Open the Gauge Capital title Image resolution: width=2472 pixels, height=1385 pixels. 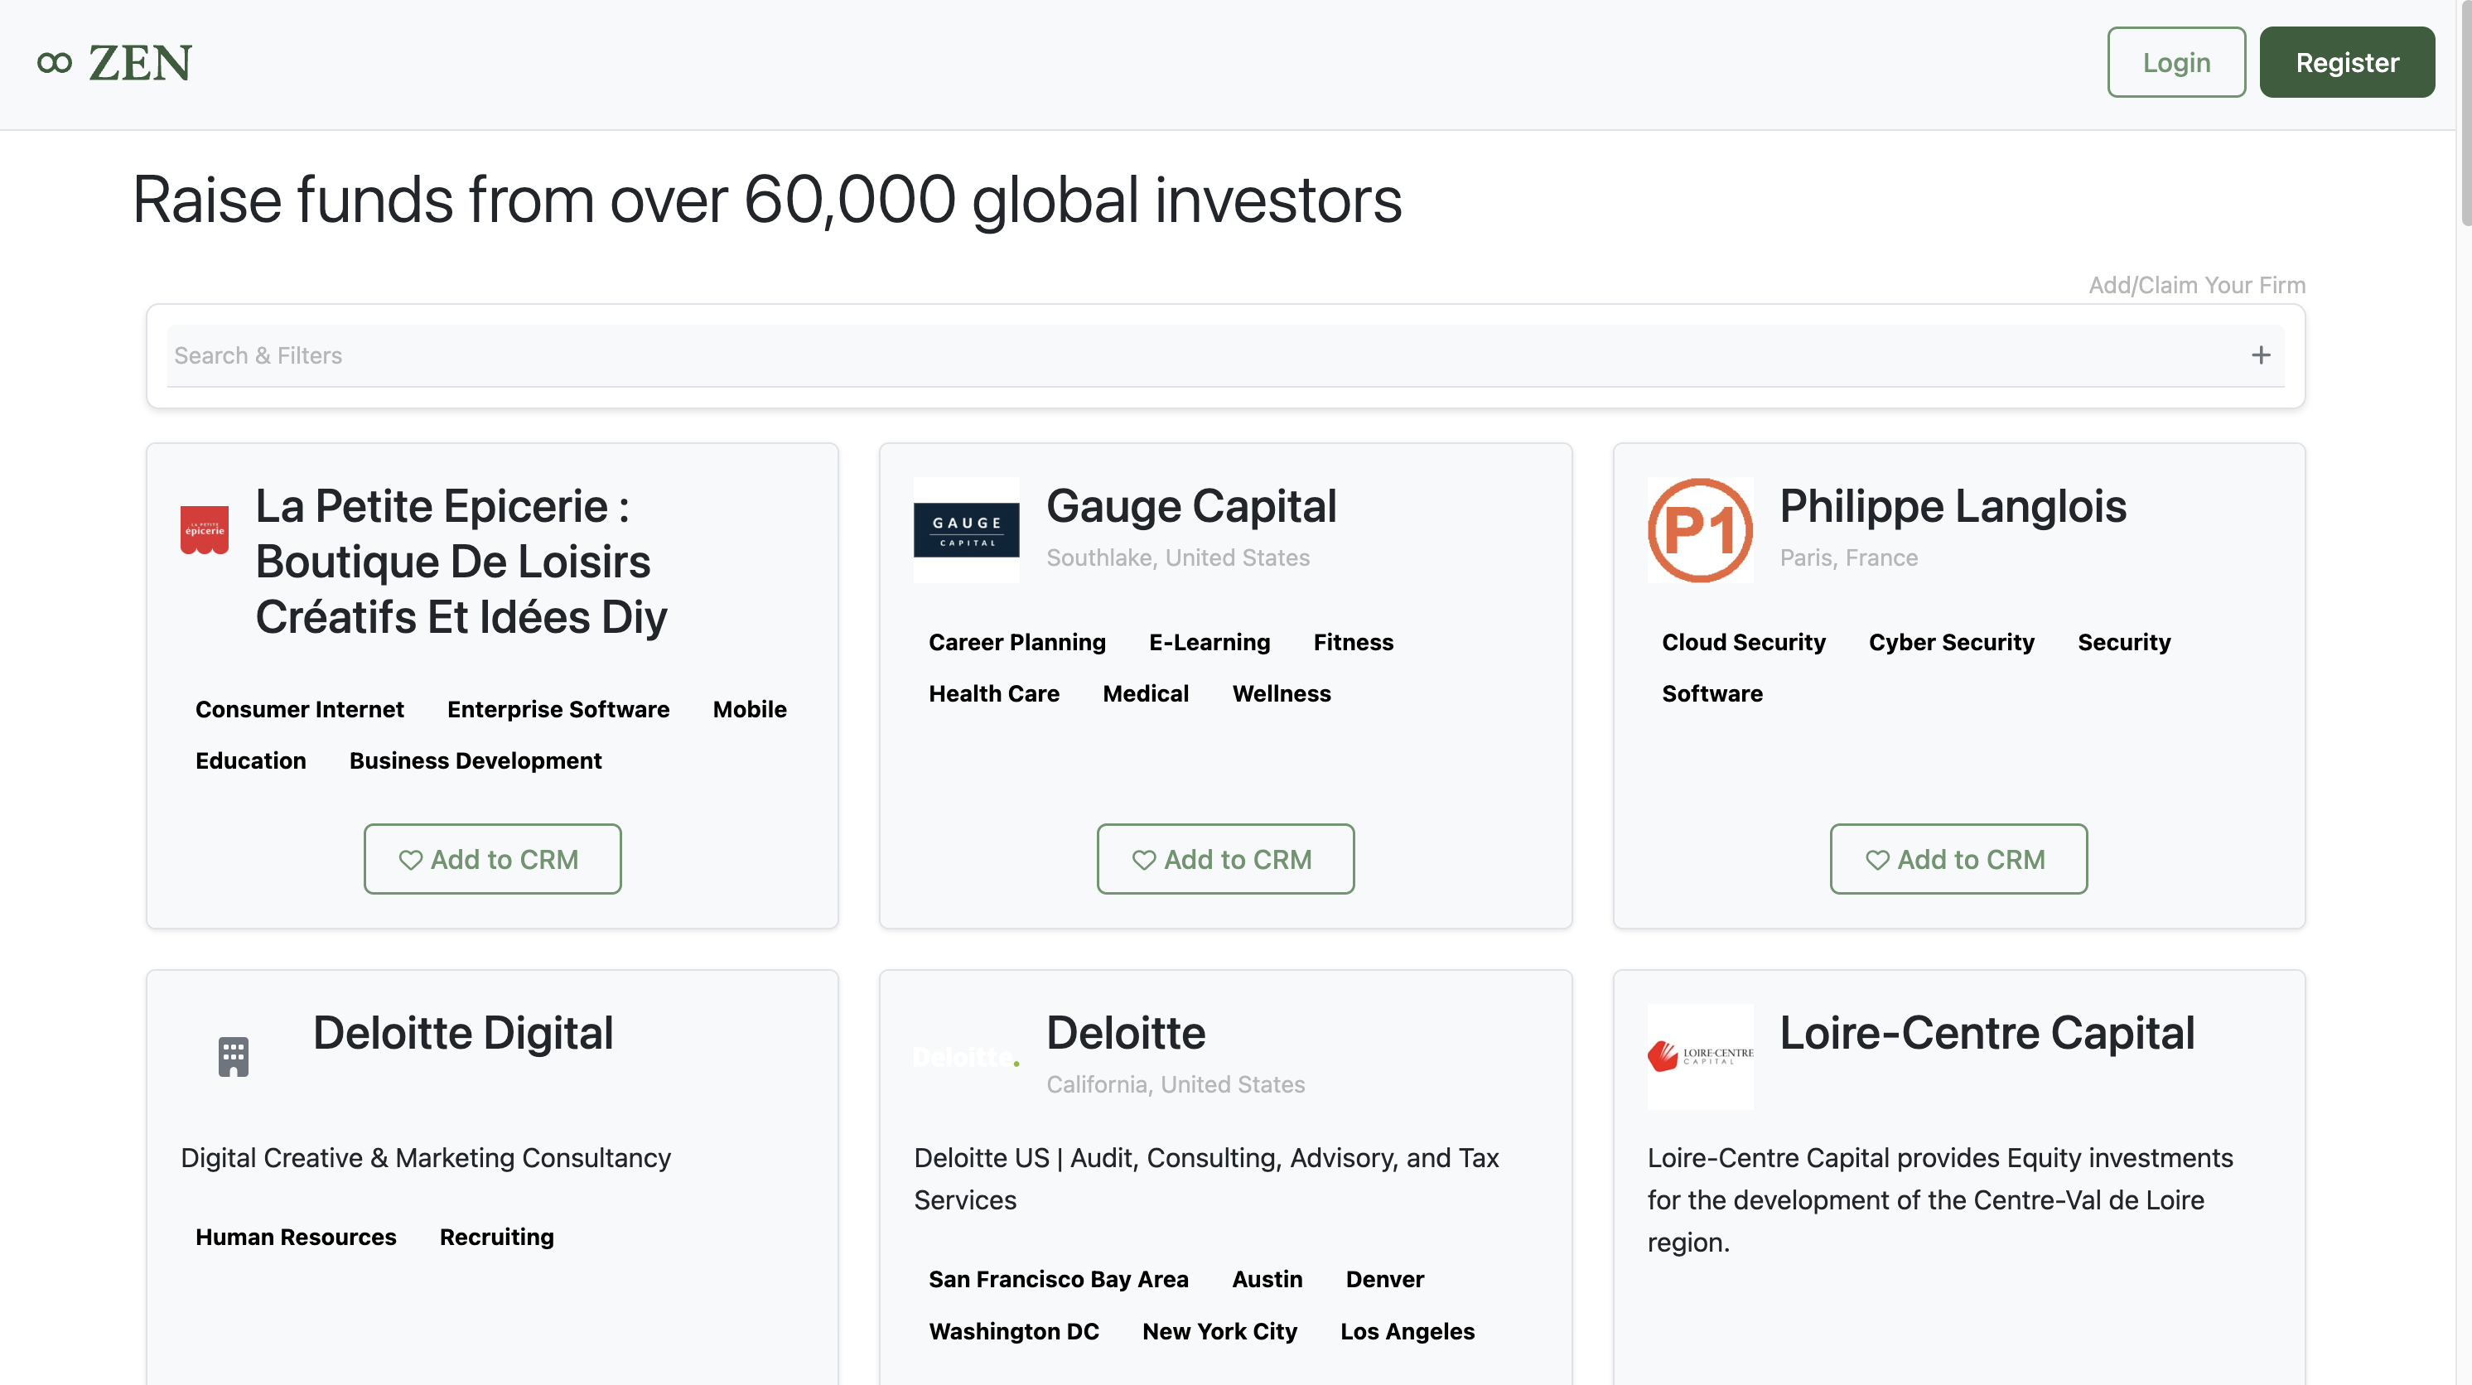1191,506
